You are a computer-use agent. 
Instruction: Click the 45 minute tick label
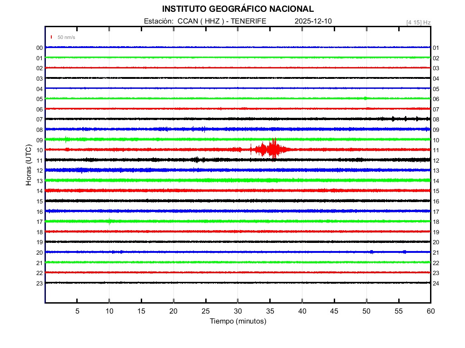(334, 311)
